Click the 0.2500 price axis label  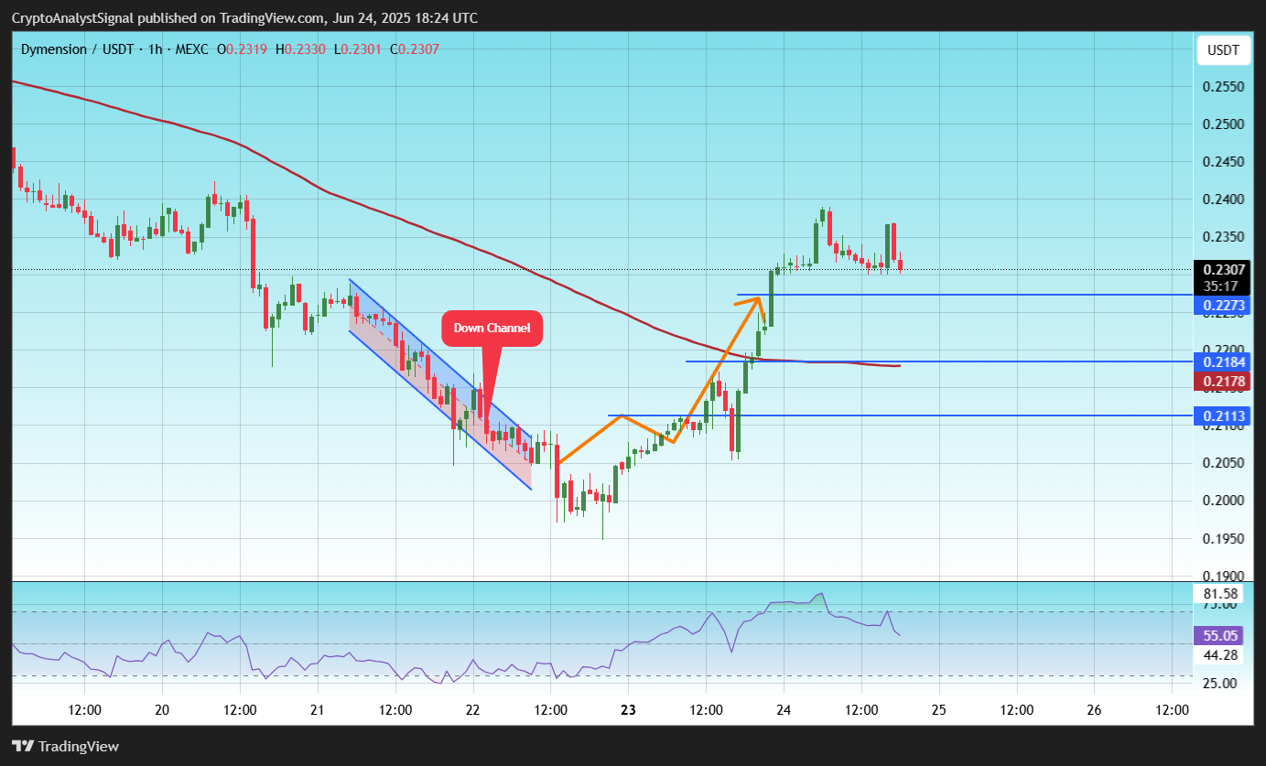pos(1224,124)
